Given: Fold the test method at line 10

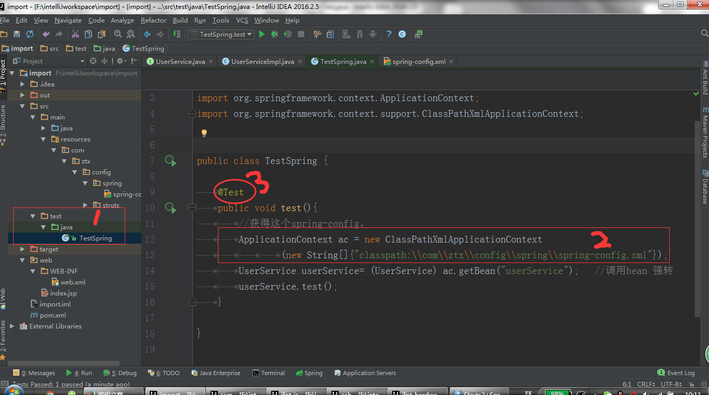Looking at the screenshot, I should (192, 208).
